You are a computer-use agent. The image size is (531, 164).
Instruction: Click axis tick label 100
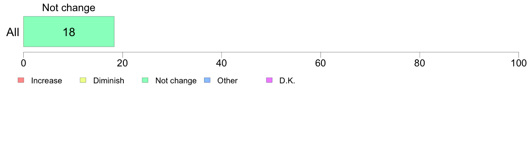pos(518,63)
